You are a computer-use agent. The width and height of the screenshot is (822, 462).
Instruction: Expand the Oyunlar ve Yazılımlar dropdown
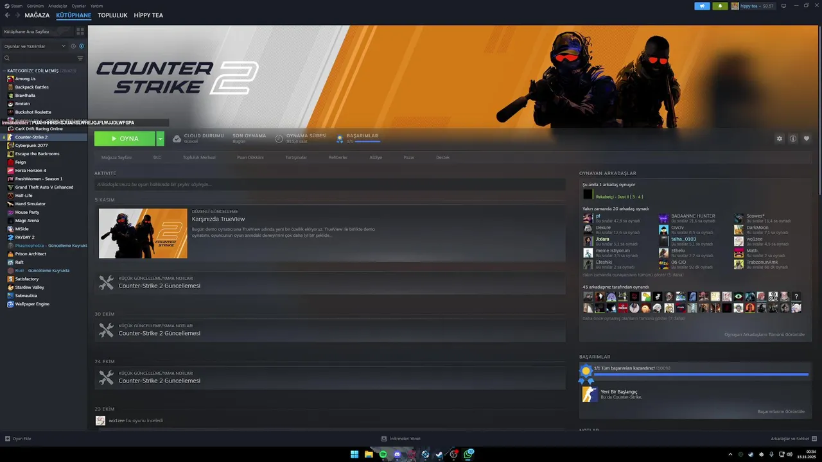pyautogui.click(x=35, y=46)
